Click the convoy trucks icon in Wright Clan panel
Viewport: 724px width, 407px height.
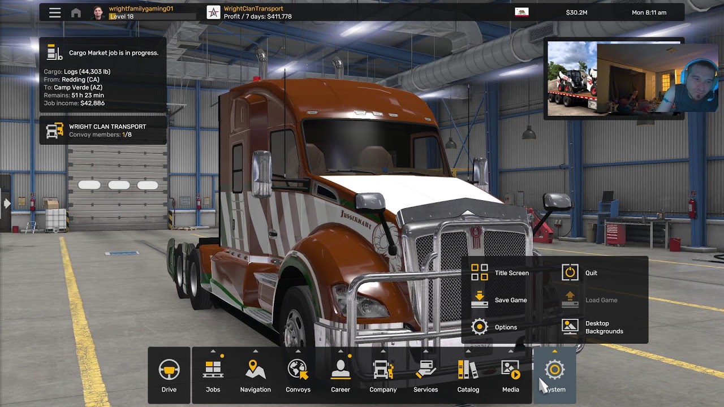[55, 131]
